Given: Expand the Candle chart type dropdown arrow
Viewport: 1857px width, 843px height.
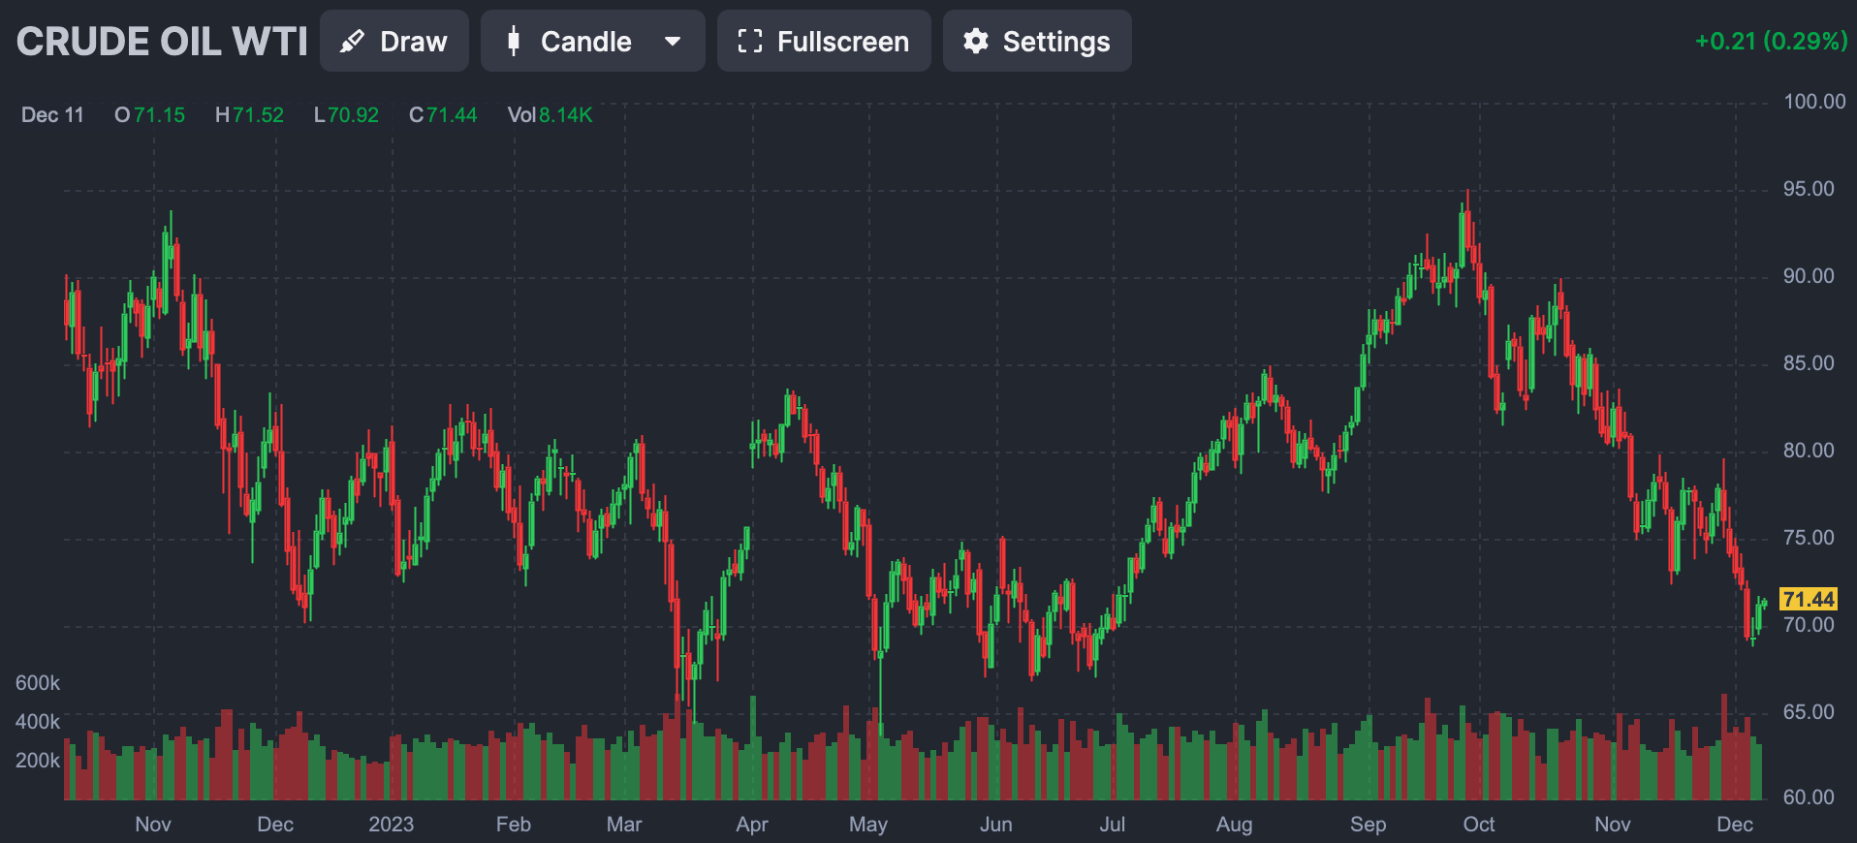Looking at the screenshot, I should tap(672, 42).
